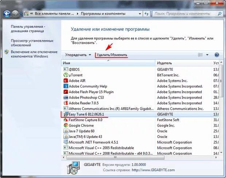226x178 pixels.
Task: Expand breadcrumb arrow before Программы и компоненты
Action: (78, 14)
